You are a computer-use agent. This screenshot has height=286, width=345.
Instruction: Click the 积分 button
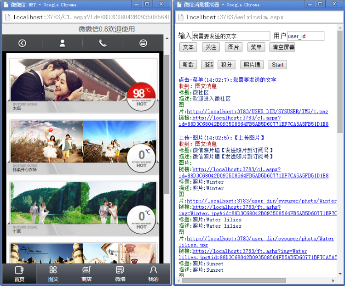pos(226,65)
